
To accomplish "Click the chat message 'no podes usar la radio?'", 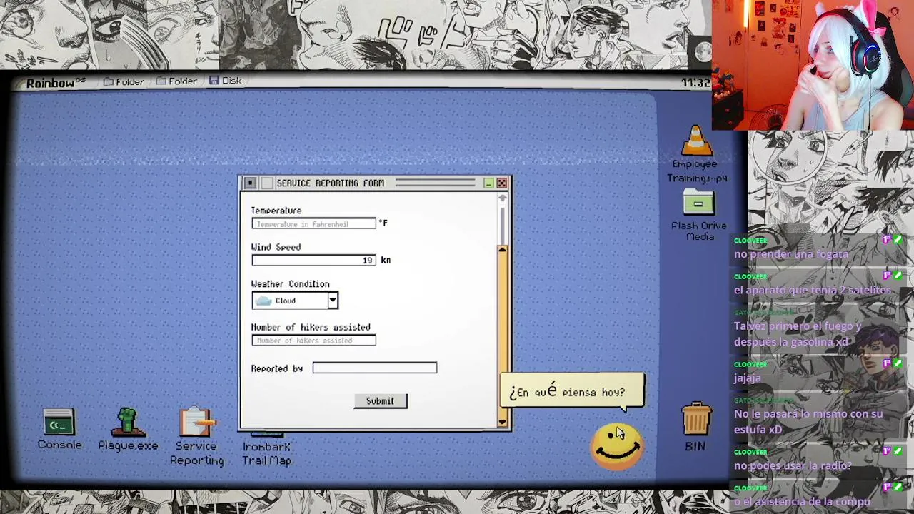I will [793, 465].
